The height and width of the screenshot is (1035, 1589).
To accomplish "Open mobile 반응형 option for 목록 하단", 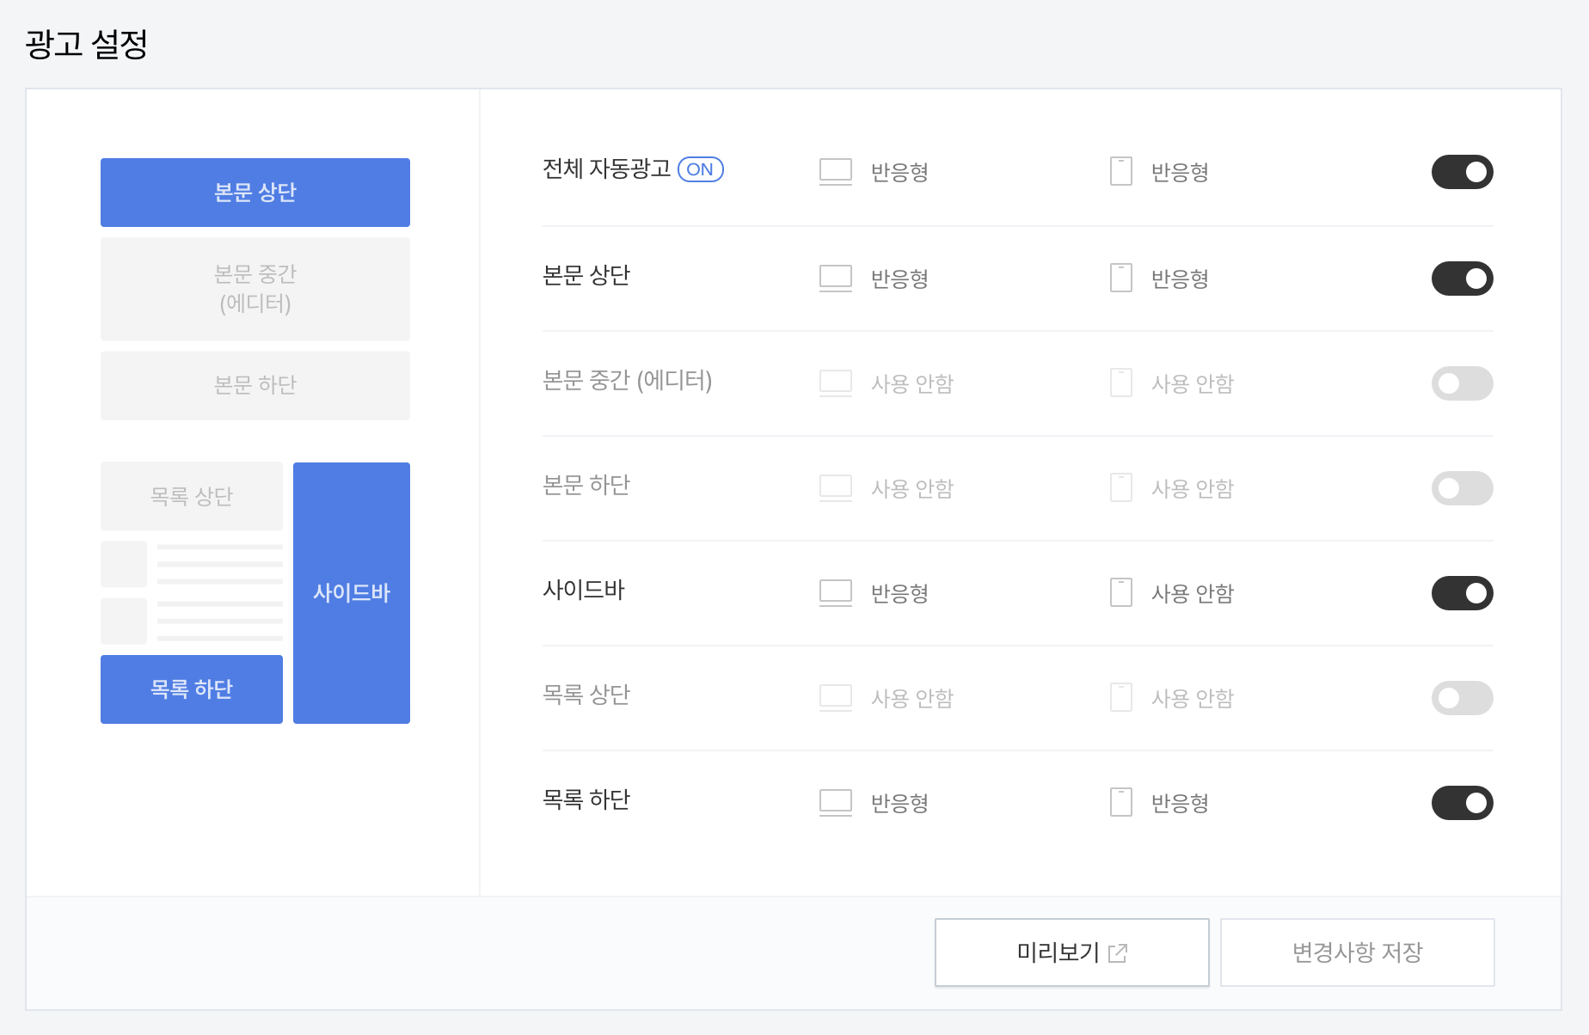I will pos(1180,804).
